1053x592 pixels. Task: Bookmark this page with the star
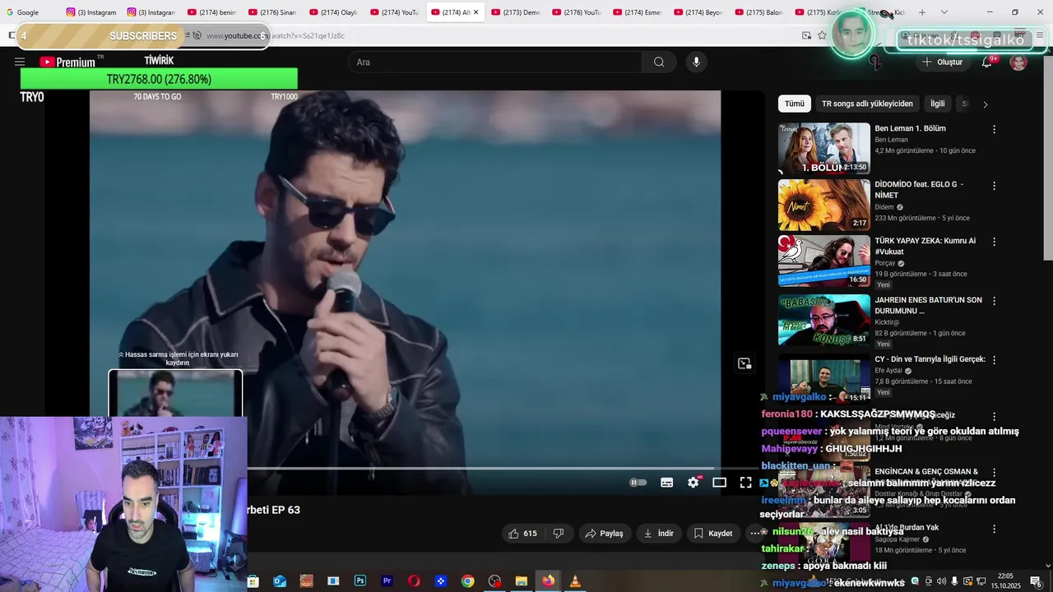click(822, 35)
